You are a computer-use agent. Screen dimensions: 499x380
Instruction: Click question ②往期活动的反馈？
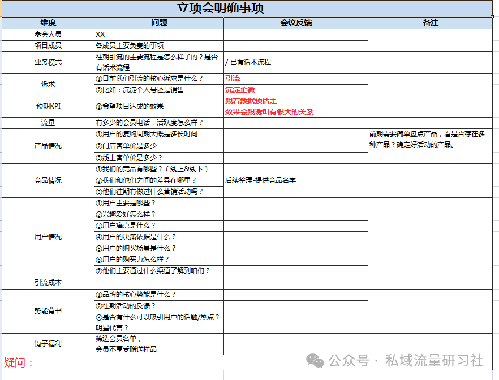point(159,306)
